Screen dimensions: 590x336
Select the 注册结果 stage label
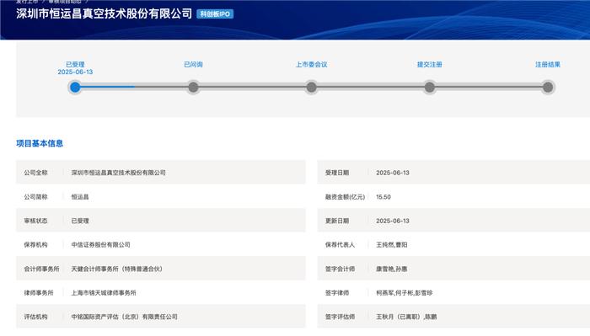click(548, 64)
